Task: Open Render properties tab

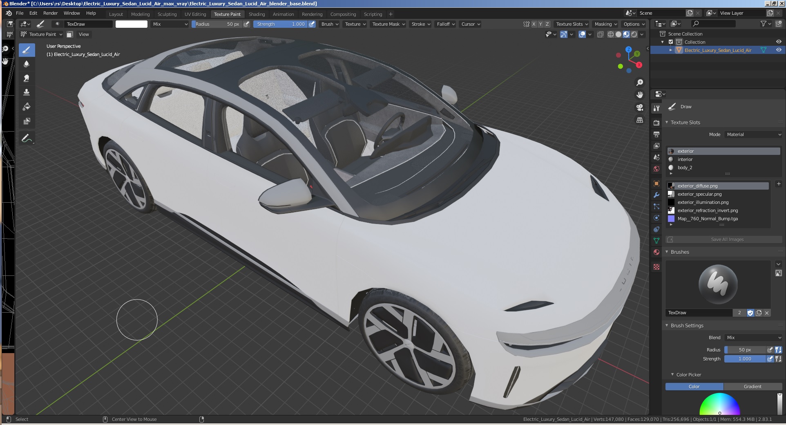Action: (x=656, y=123)
